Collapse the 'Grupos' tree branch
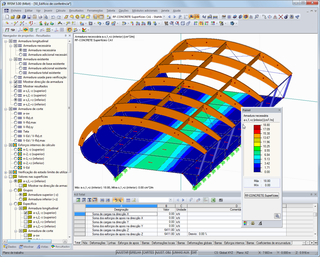This screenshot has width=320, height=257. click(x=10, y=190)
